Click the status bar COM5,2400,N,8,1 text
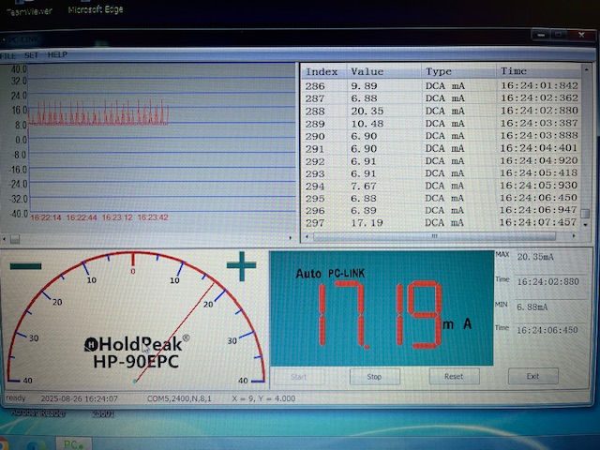 [179, 398]
